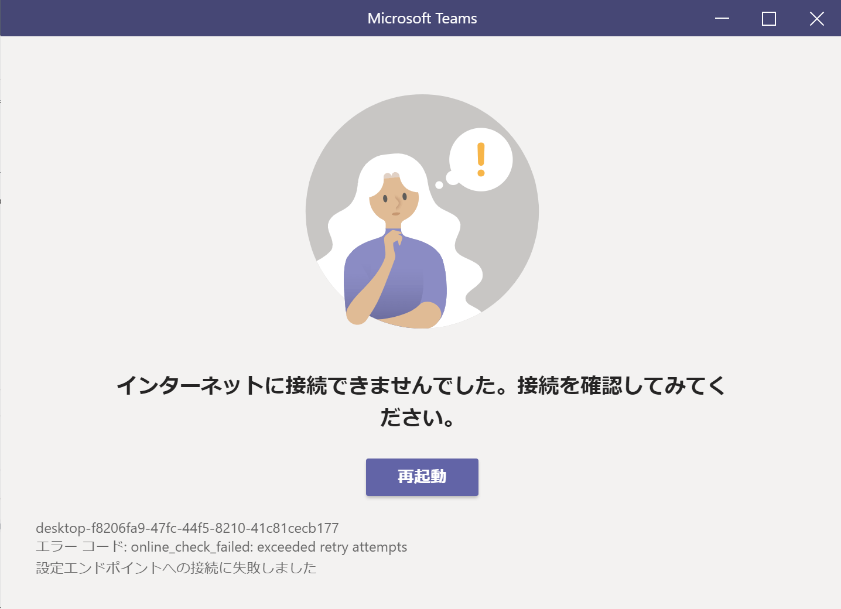
Task: Maximize the Microsoft Teams window
Action: [769, 19]
